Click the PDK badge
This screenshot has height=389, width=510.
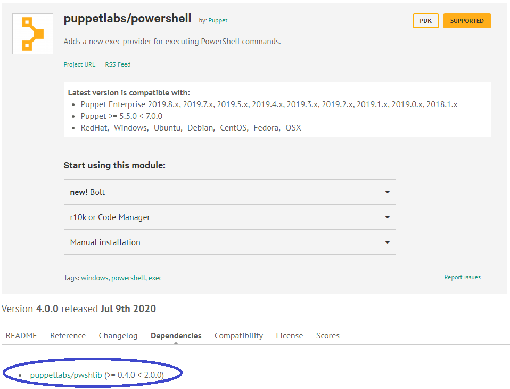coord(425,21)
